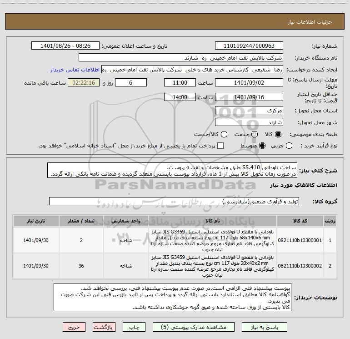Click the remaining days field showing 6
350x339 pixels.
click(x=131, y=83)
